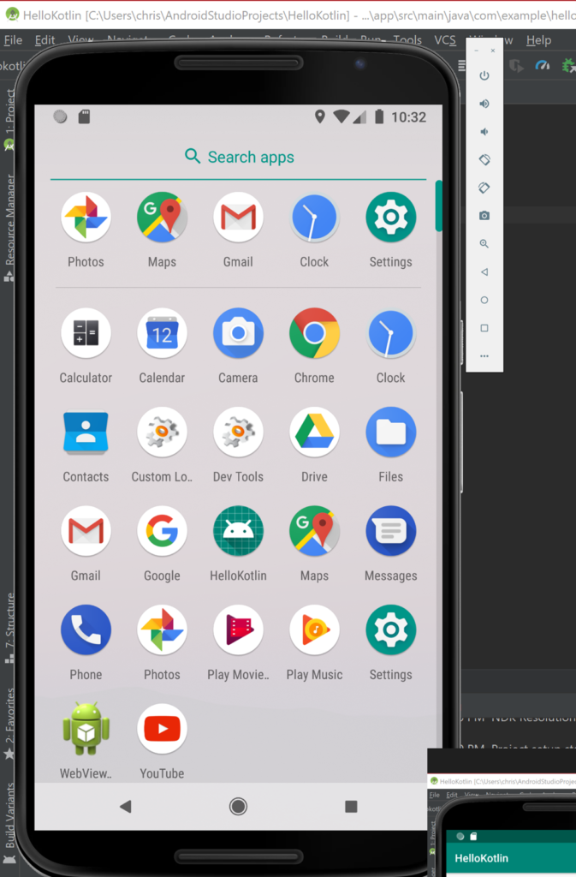Open Google Drive app
The width and height of the screenshot is (576, 877).
(x=315, y=432)
